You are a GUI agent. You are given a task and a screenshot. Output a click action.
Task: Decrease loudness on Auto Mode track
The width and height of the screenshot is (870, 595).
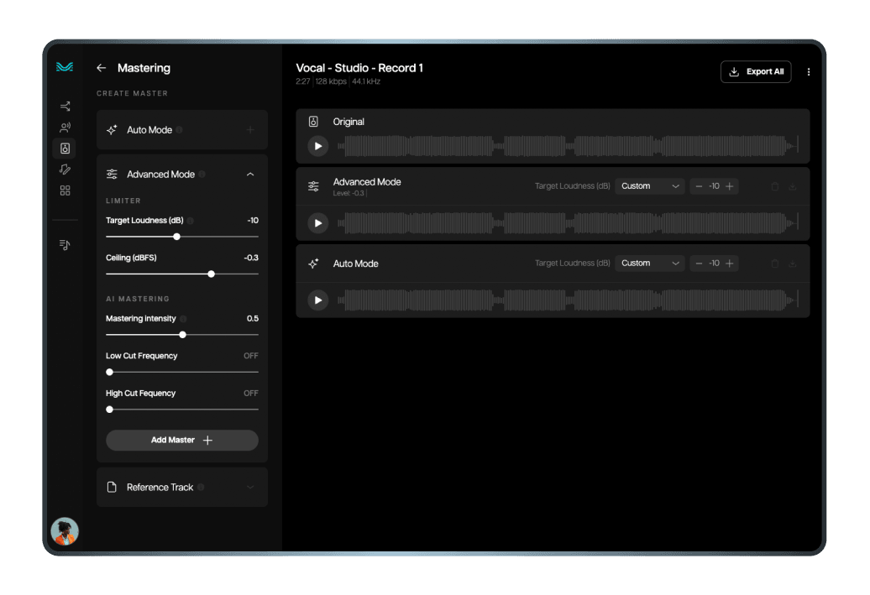point(699,264)
